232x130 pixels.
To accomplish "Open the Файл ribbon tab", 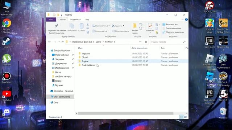I will click(51, 19).
